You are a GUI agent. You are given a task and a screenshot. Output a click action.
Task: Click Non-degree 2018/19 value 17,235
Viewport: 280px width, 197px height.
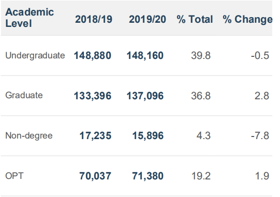(x=95, y=135)
